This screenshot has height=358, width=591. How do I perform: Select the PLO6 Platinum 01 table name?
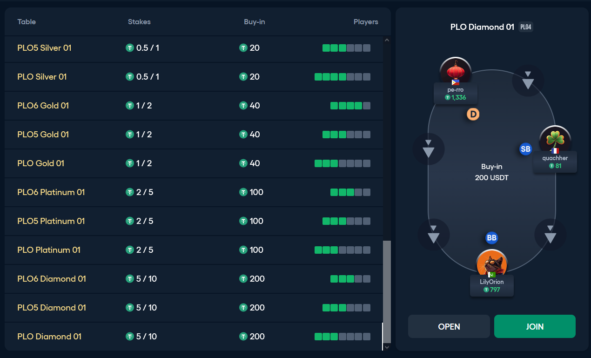pos(51,192)
